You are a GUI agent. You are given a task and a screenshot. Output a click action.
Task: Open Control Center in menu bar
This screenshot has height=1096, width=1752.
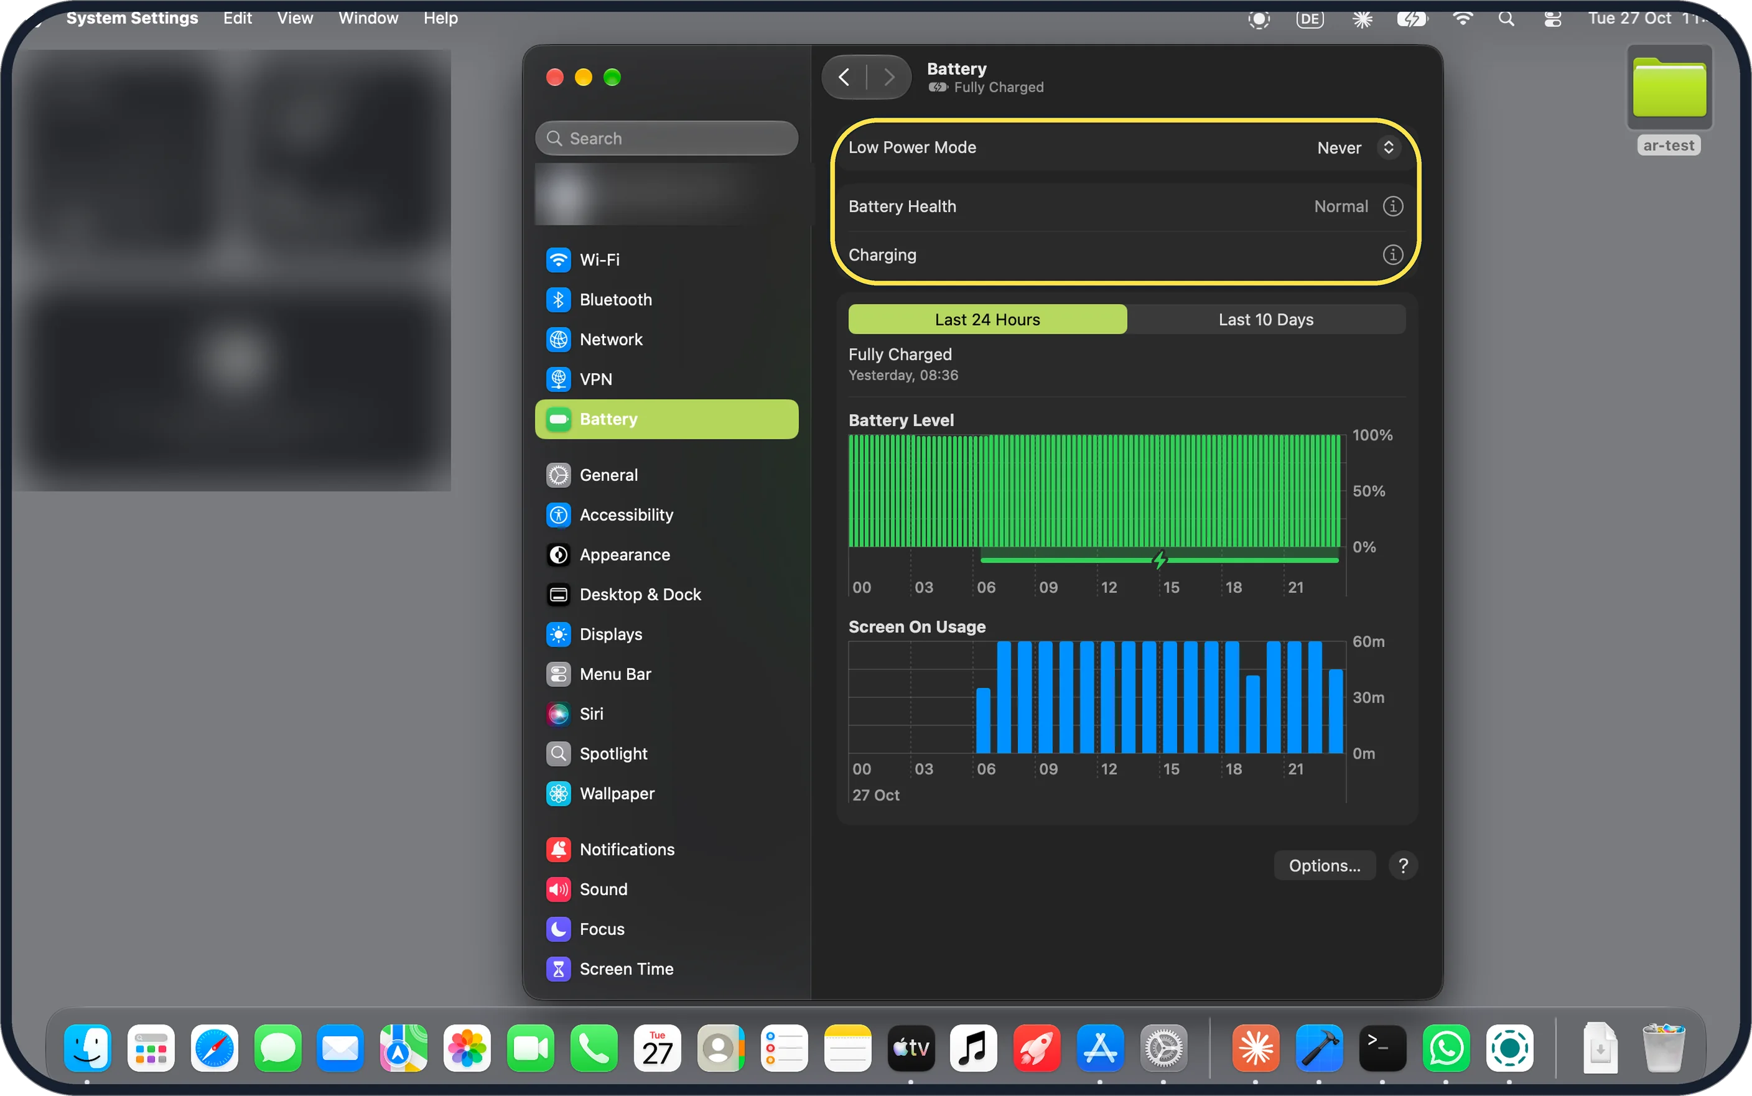click(1553, 19)
